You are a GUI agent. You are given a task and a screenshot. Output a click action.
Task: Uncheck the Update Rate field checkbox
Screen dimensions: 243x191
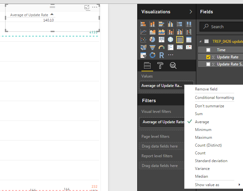208,57
